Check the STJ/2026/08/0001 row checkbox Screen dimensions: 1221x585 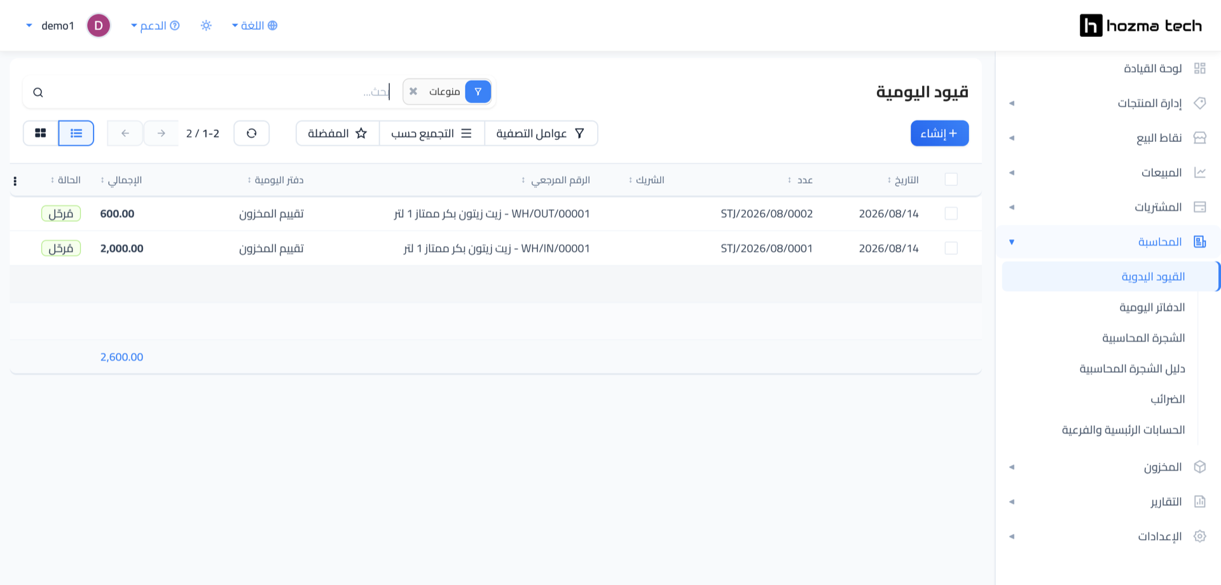pyautogui.click(x=951, y=248)
